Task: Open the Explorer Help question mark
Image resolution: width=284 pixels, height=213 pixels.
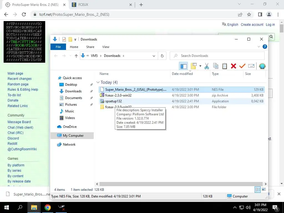Action: coord(265,47)
